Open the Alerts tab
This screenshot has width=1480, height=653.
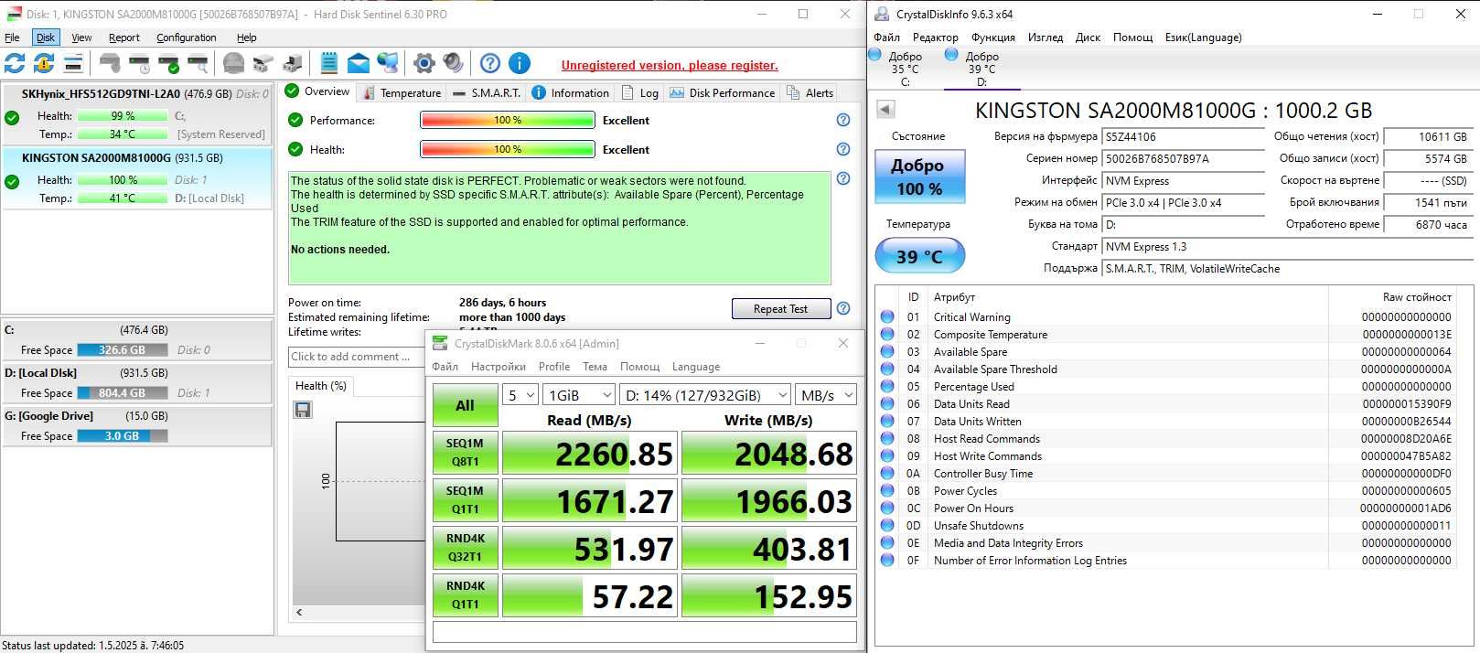click(x=810, y=92)
